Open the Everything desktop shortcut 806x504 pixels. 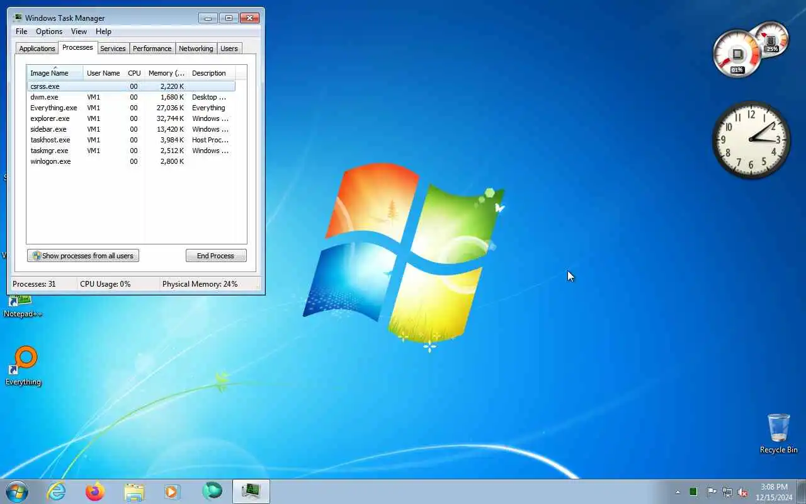[24, 366]
